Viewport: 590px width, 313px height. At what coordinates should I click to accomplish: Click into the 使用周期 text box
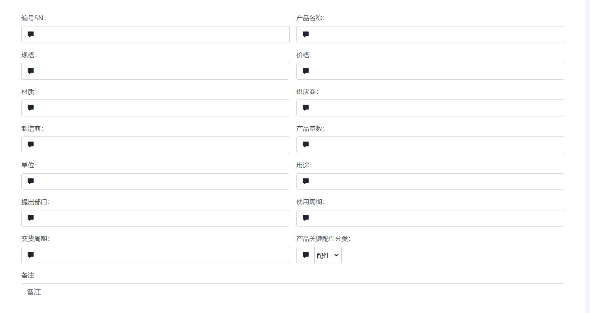tap(437, 218)
